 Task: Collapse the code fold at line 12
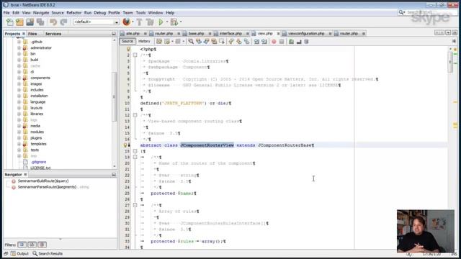135,115
